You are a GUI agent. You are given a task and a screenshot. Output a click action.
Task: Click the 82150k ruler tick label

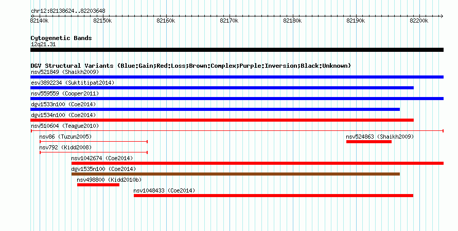click(x=102, y=21)
